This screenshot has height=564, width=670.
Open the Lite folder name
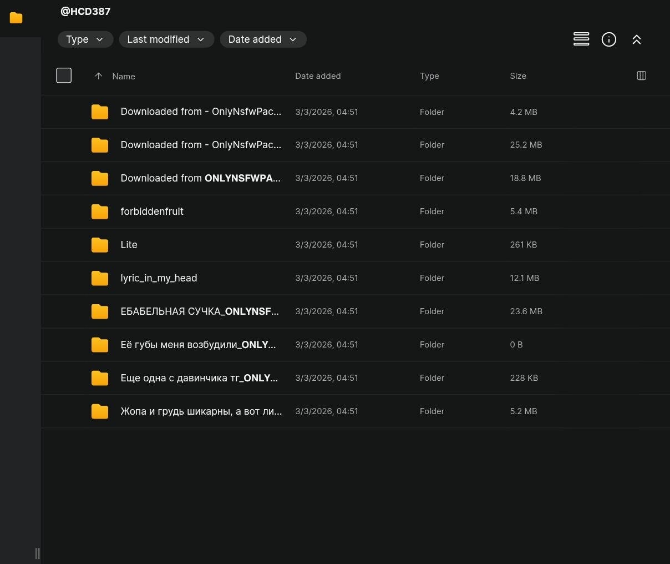coord(129,245)
